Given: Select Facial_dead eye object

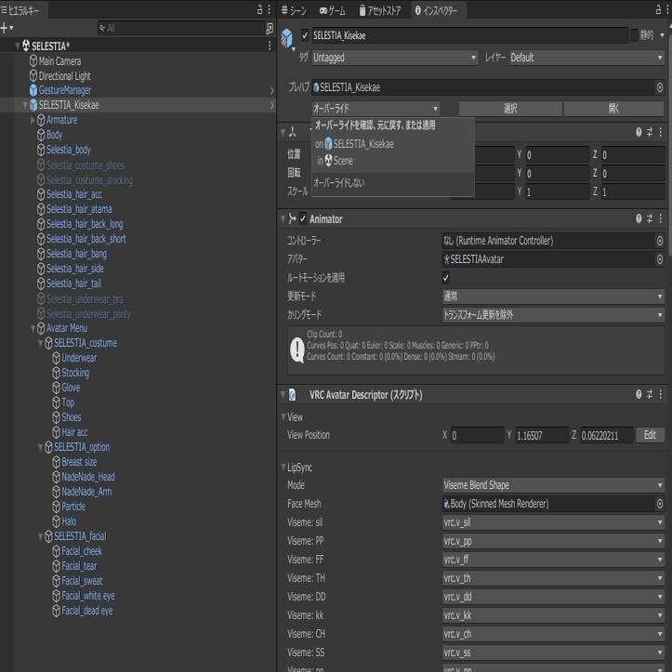Looking at the screenshot, I should click(87, 611).
